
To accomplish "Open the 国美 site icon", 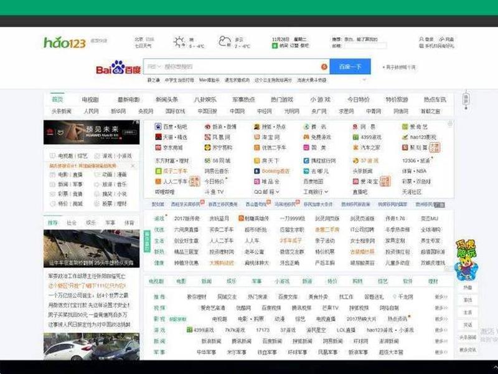I will (306, 148).
